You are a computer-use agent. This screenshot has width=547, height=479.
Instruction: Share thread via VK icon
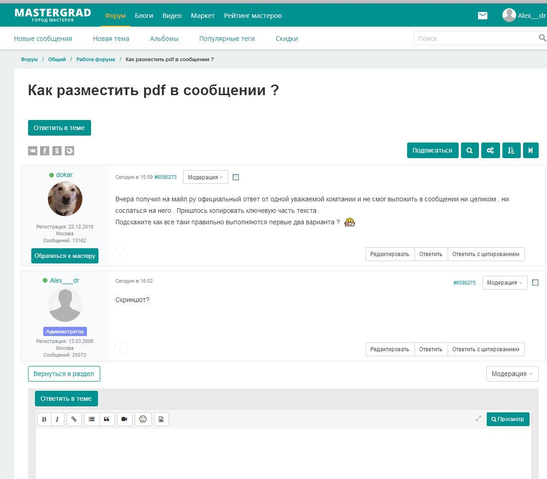pos(33,151)
